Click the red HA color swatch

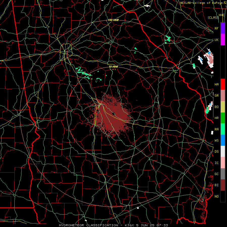[x=223, y=84]
